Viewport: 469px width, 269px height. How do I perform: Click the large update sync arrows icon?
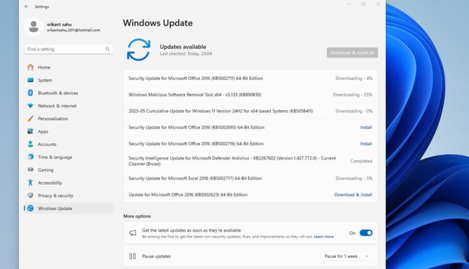pos(138,49)
